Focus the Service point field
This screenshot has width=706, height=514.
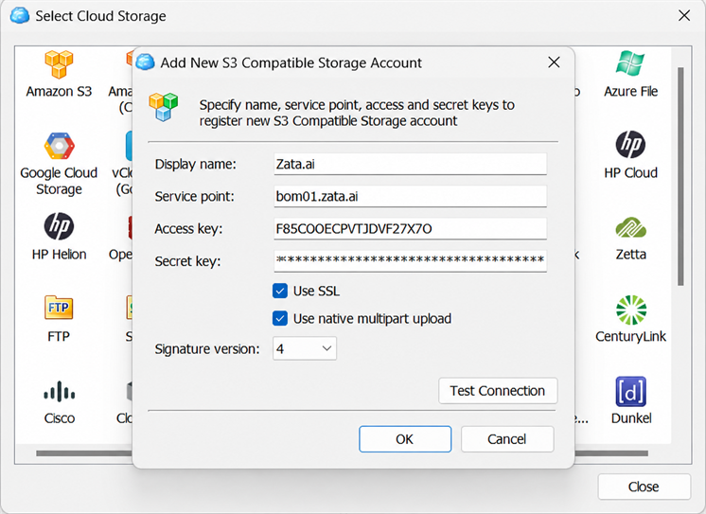point(410,196)
